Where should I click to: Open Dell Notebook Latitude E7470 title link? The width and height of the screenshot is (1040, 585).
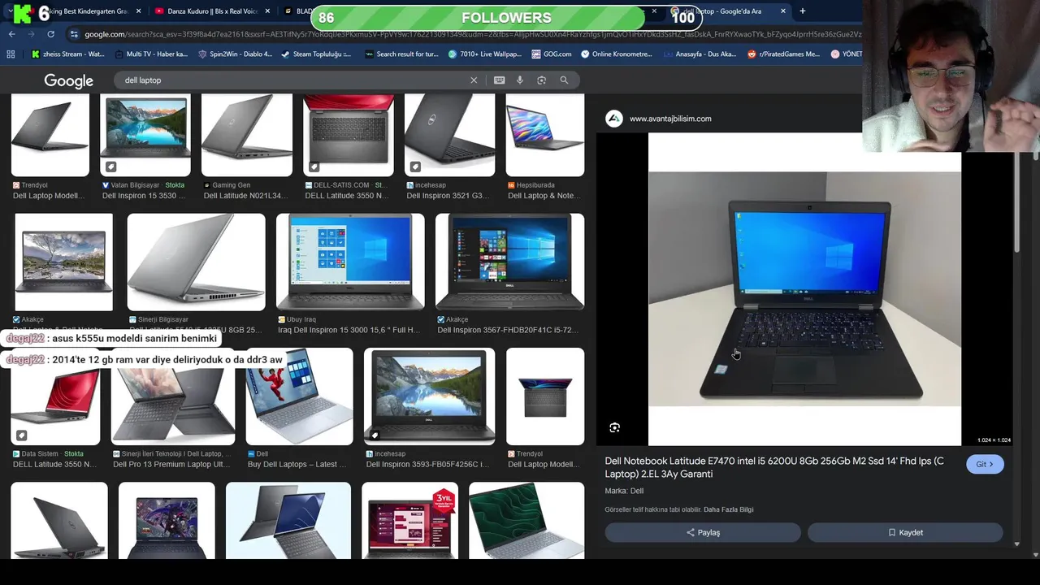pyautogui.click(x=774, y=467)
